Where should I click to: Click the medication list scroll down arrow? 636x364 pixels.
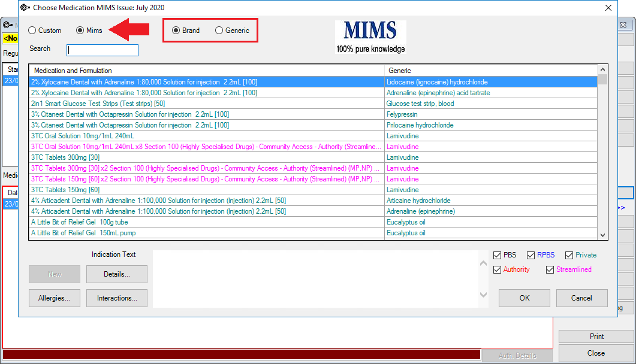(603, 235)
